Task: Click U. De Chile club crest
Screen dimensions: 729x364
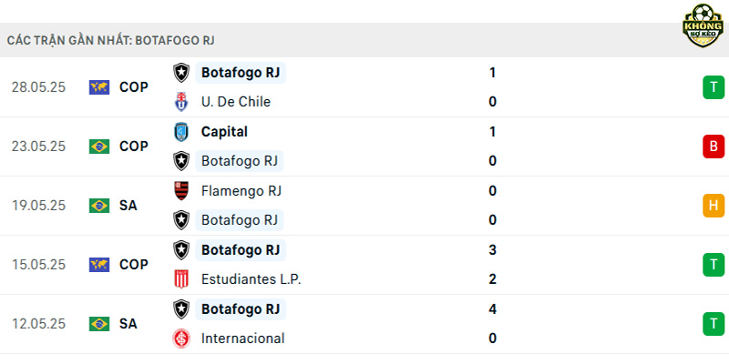Action: [181, 102]
